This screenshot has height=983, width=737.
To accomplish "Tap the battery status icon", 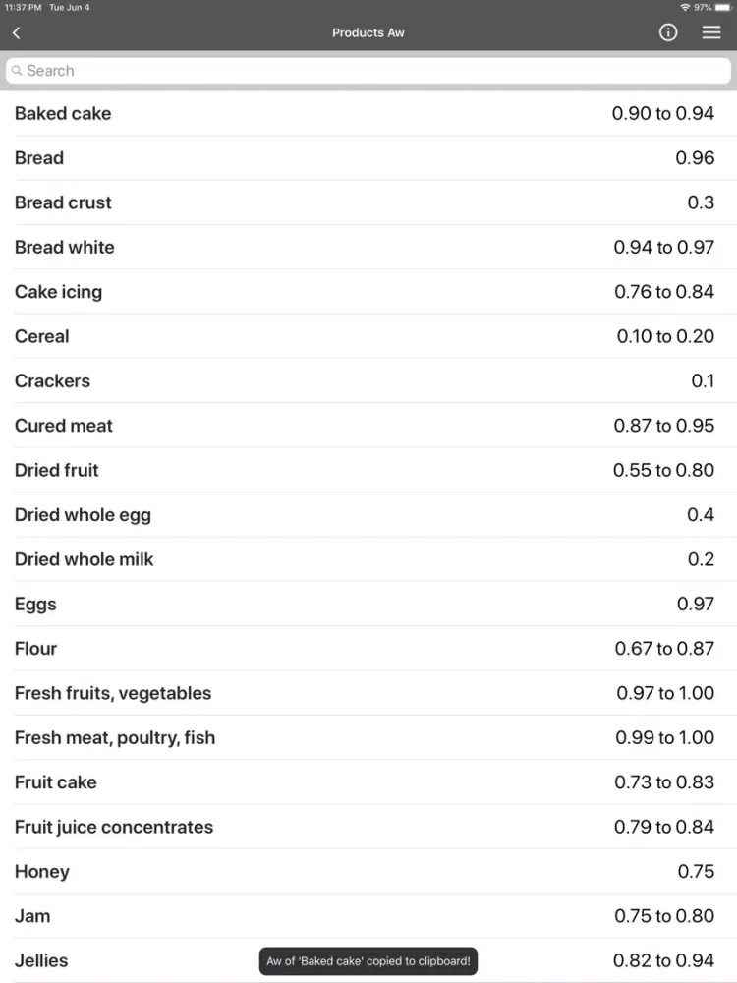I will (x=722, y=8).
